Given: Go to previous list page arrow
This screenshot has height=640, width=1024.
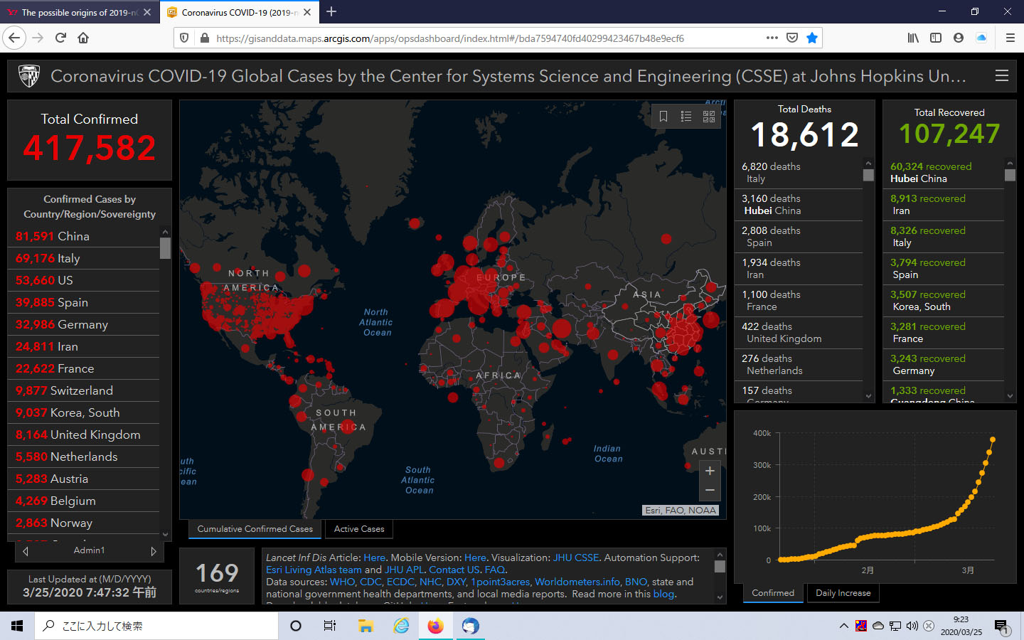Looking at the screenshot, I should (26, 551).
